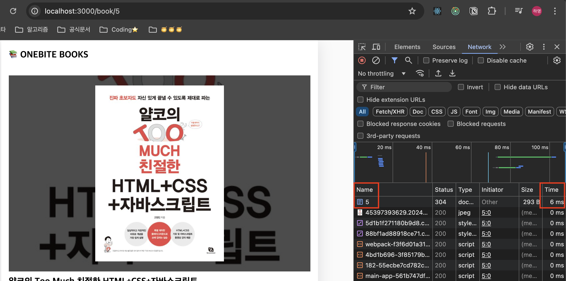The image size is (566, 281).
Task: Click the export HAR download icon
Action: coord(452,73)
